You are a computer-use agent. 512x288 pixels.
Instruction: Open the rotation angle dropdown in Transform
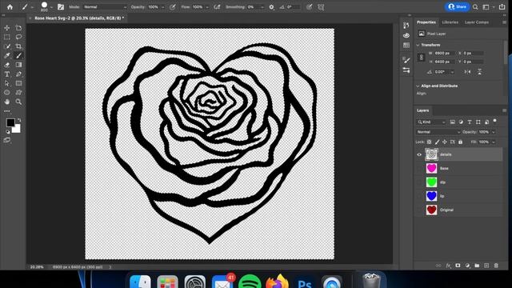click(452, 72)
